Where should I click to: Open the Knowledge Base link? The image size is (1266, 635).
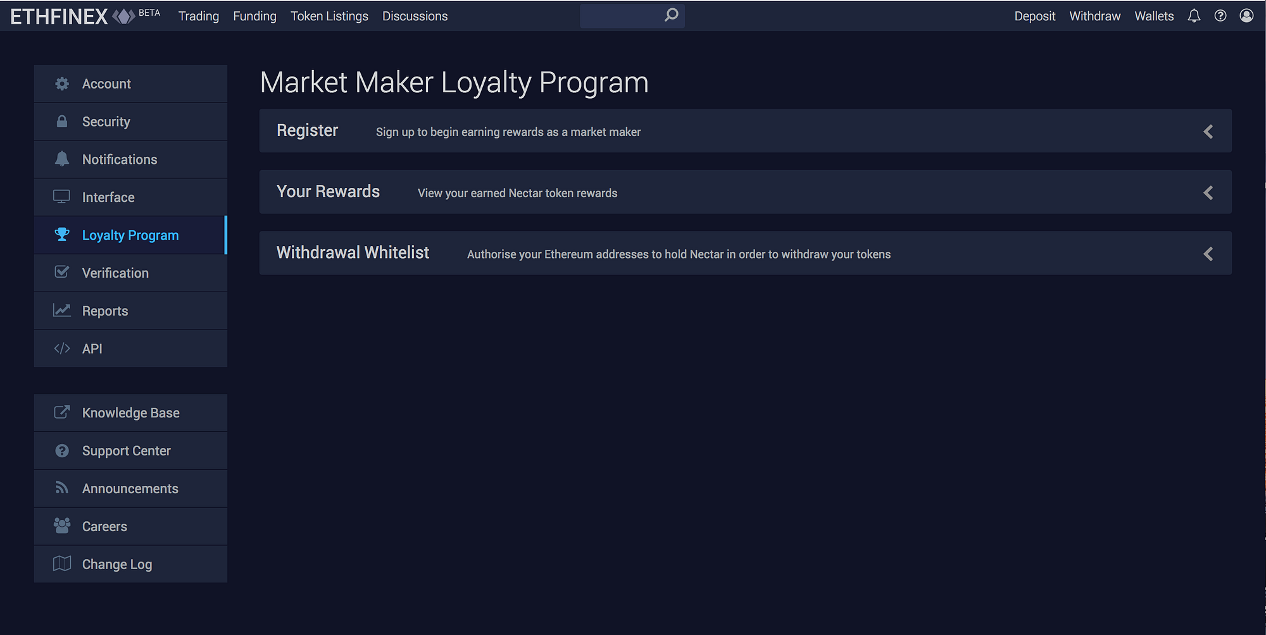130,413
